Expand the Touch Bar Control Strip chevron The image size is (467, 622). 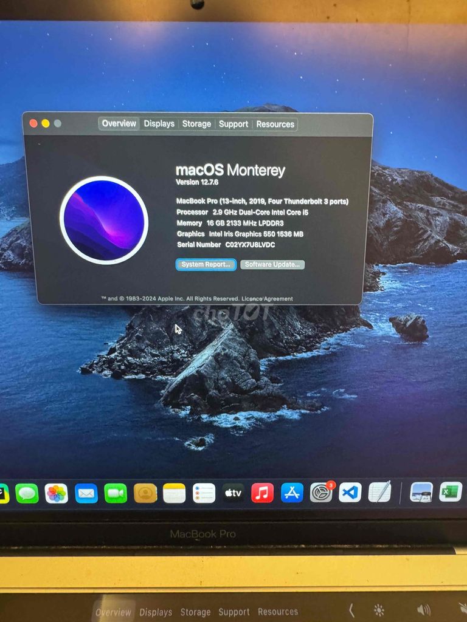(x=351, y=611)
